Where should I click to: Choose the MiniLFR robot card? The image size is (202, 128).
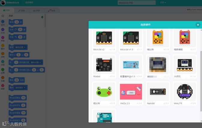click(185, 93)
